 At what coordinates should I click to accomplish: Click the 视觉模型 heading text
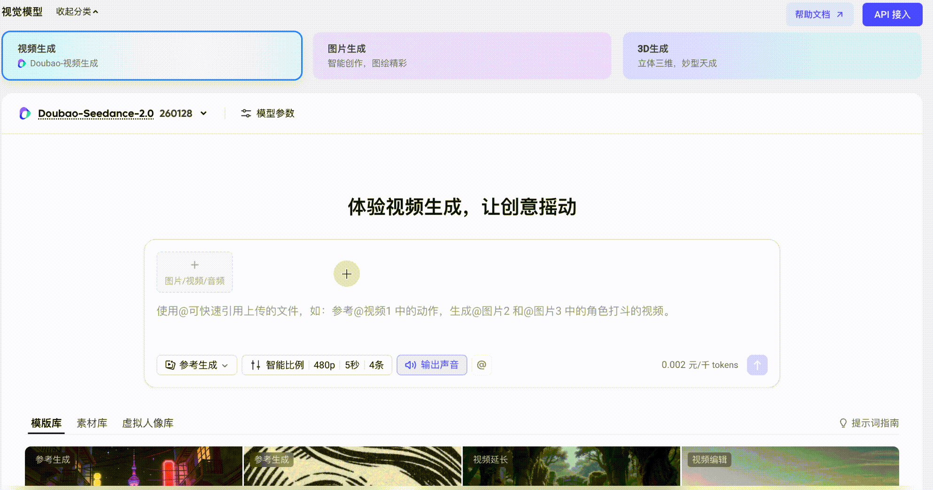[22, 11]
